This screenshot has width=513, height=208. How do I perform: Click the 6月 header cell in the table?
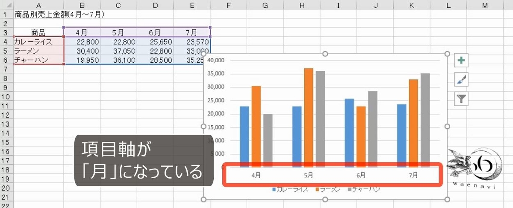pos(155,32)
